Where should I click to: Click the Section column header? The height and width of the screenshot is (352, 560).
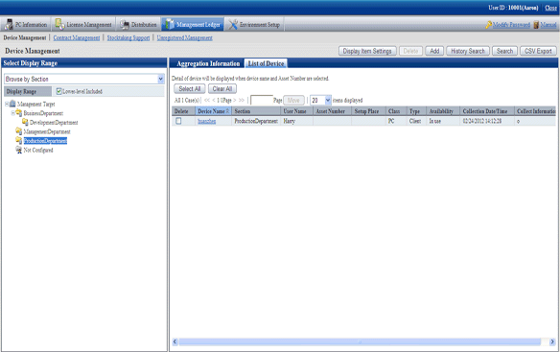[x=256, y=111]
